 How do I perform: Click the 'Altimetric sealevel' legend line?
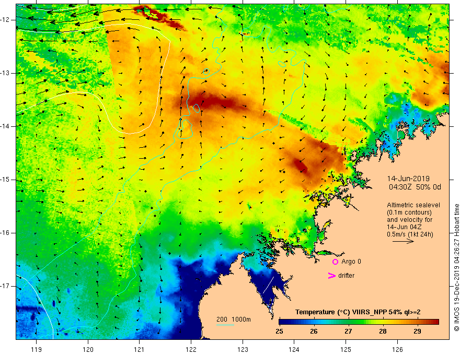[413, 205]
